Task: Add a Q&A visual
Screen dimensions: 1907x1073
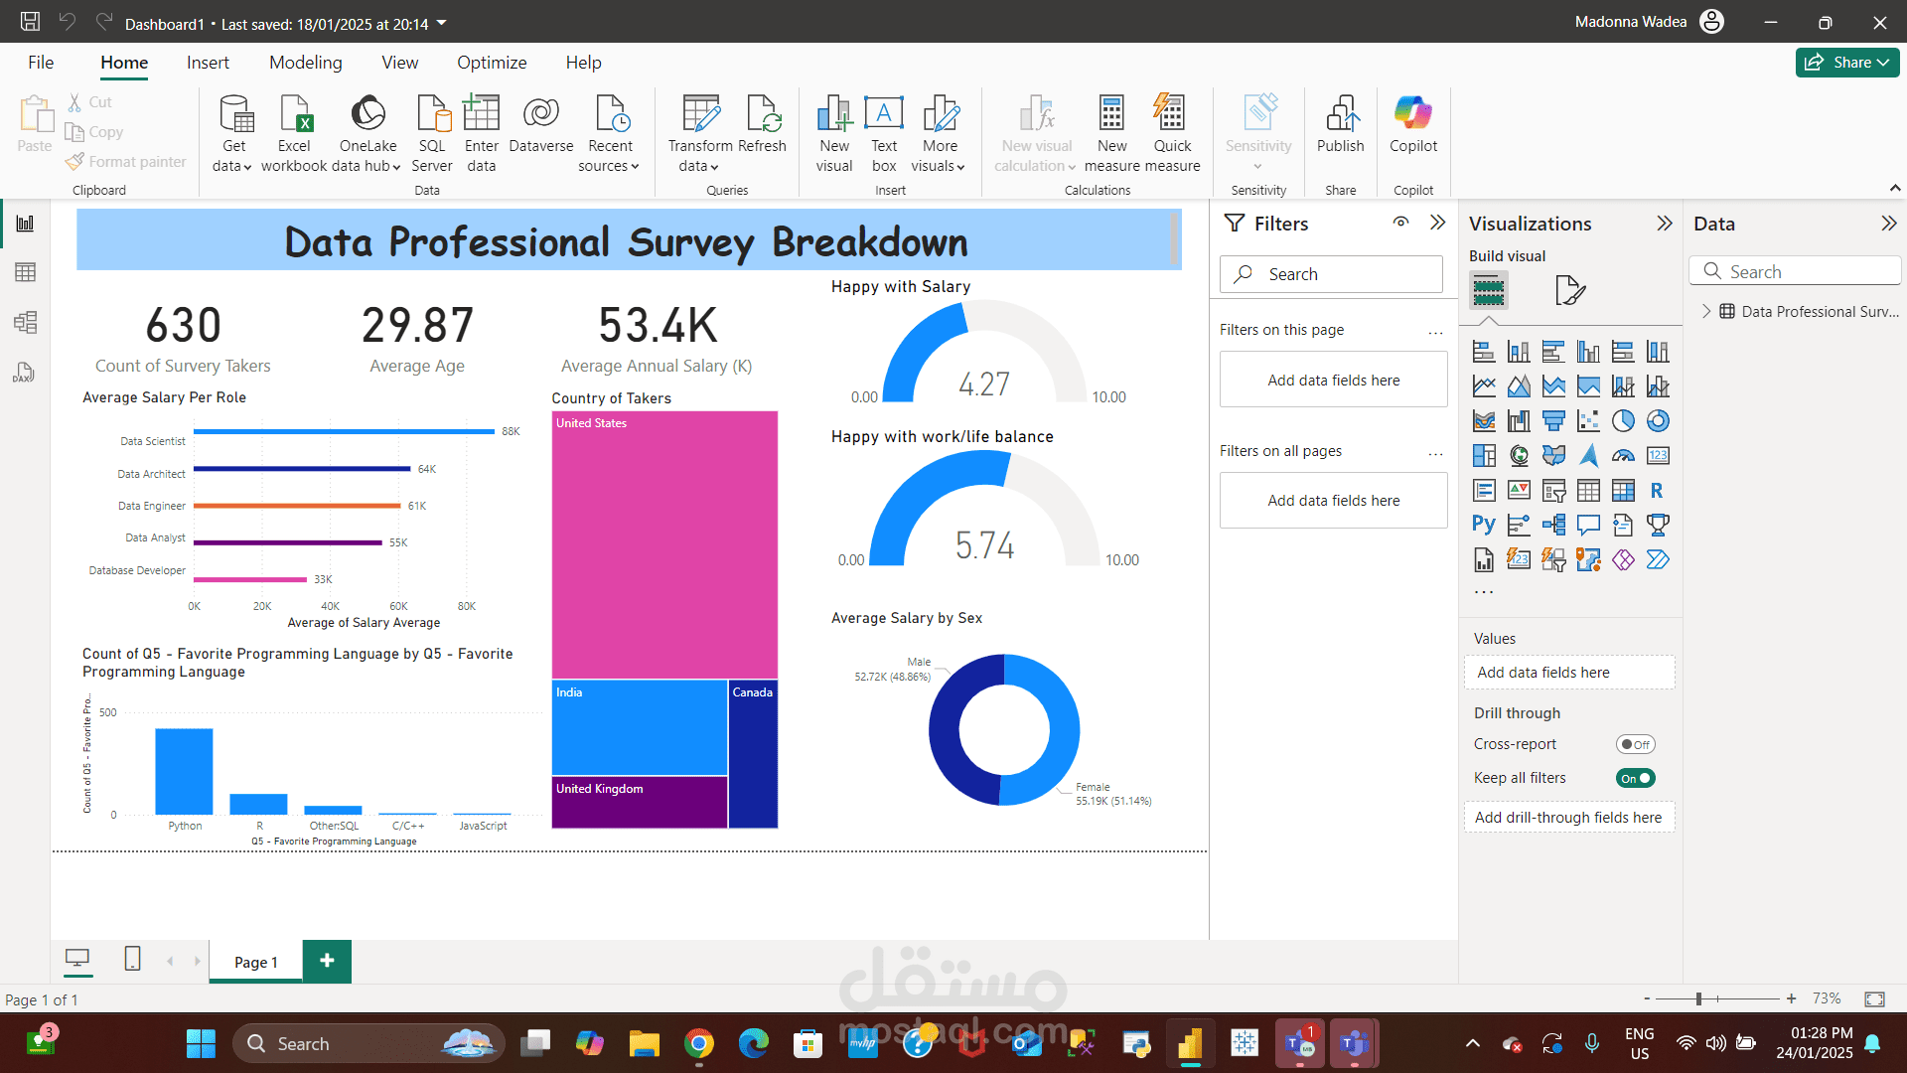Action: point(1588,525)
